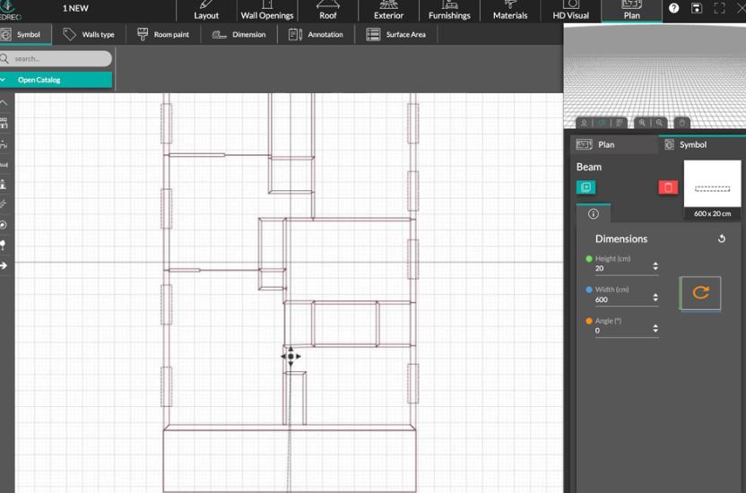
Task: Select the Plan tab in top bar
Action: 631,11
